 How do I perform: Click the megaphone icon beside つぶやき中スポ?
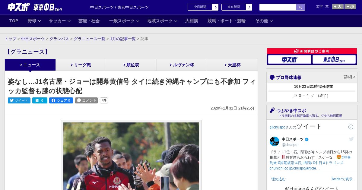tap(272, 110)
